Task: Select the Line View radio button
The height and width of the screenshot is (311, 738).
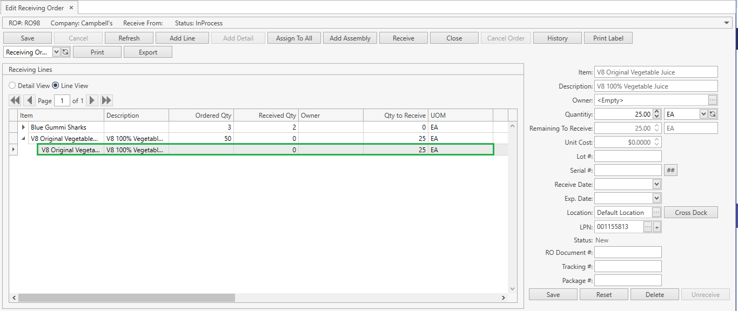Action: pos(56,86)
